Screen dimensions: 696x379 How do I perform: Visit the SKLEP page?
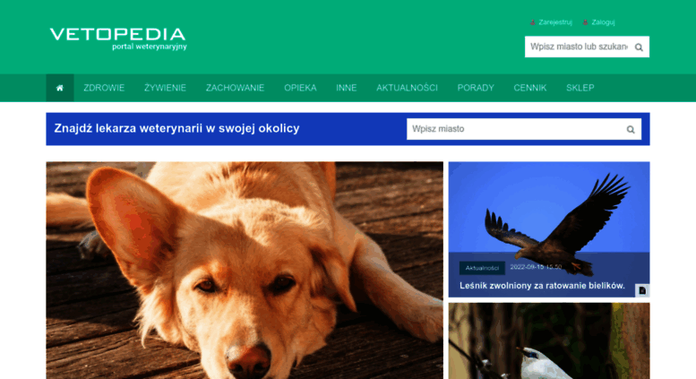(x=580, y=88)
